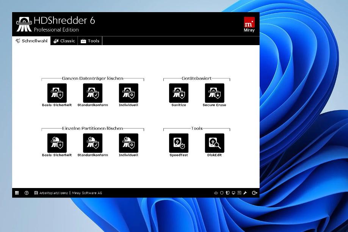Click the Einzelne Partitionen löschen heading
This screenshot has height=232, width=348.
tap(92, 129)
